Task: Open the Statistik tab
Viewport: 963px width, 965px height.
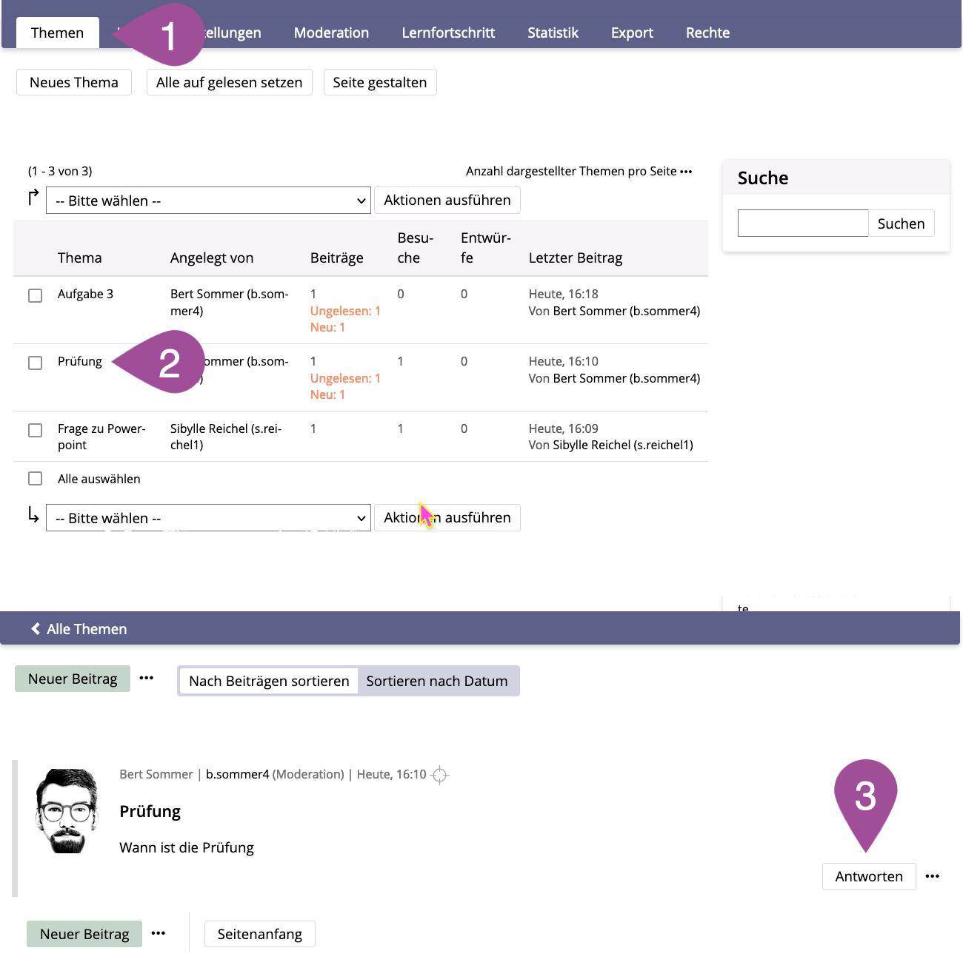Action: (x=553, y=33)
